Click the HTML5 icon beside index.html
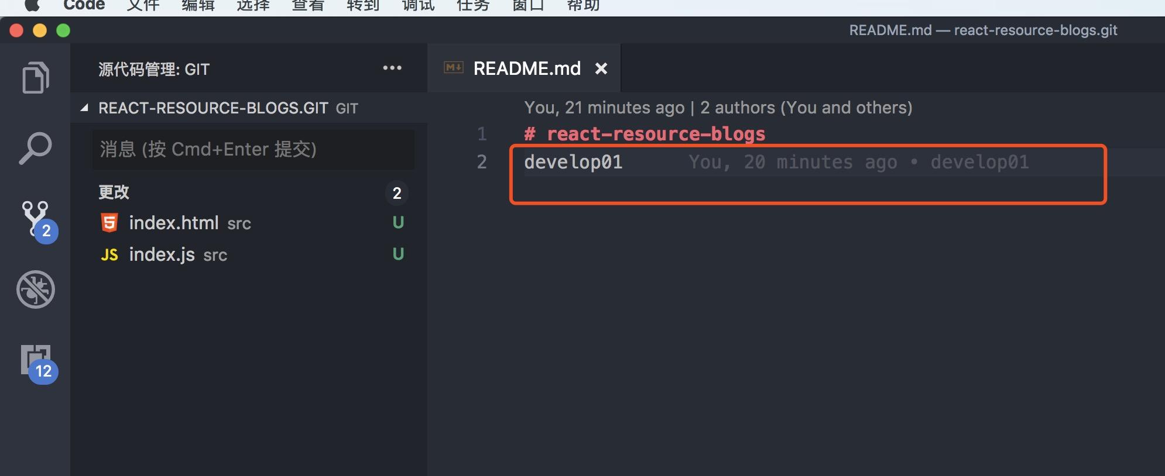Viewport: 1165px width, 476px height. 109,223
